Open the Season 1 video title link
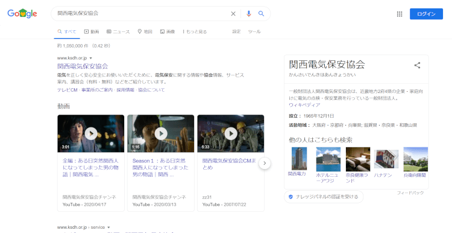This screenshot has height=233, width=452. 160,167
